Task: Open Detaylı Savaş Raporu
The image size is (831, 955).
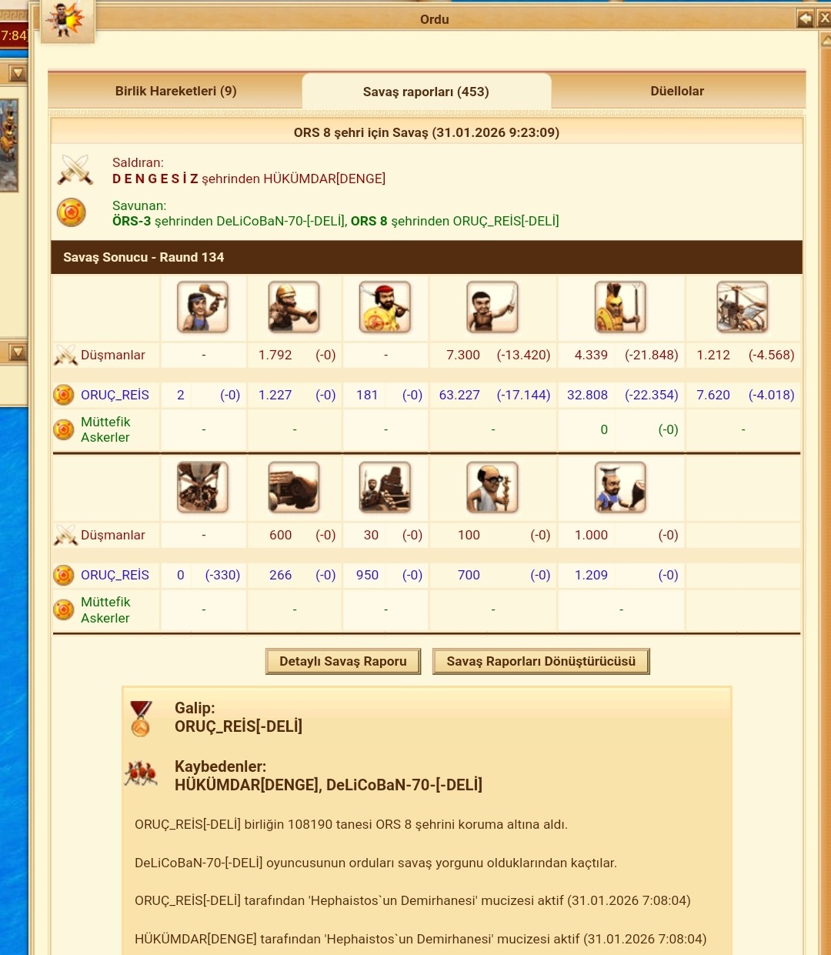Action: [x=343, y=661]
